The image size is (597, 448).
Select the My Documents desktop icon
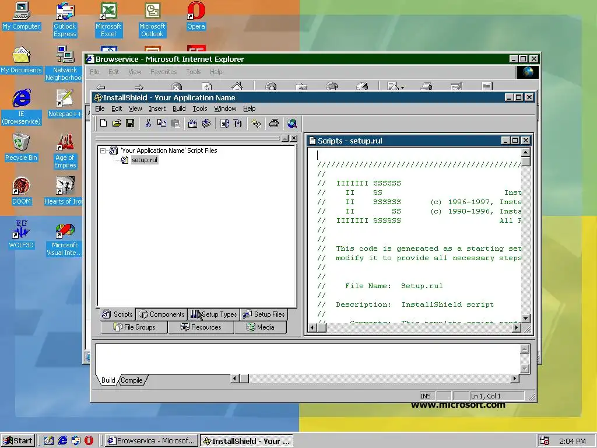pos(21,60)
